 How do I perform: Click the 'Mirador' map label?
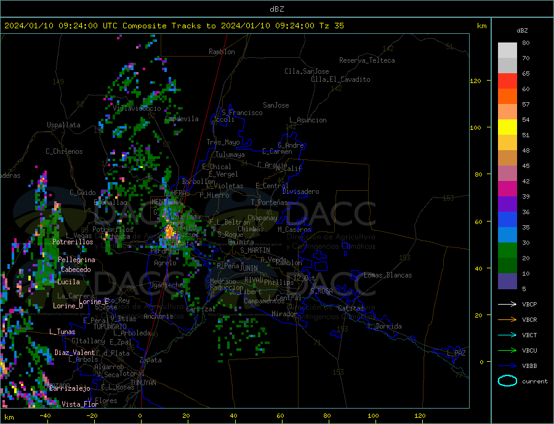pyautogui.click(x=285, y=314)
